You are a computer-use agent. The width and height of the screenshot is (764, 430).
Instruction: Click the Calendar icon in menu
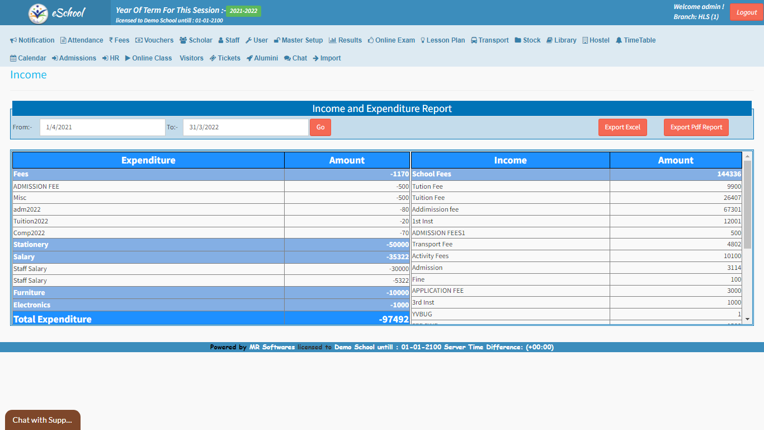[13, 58]
